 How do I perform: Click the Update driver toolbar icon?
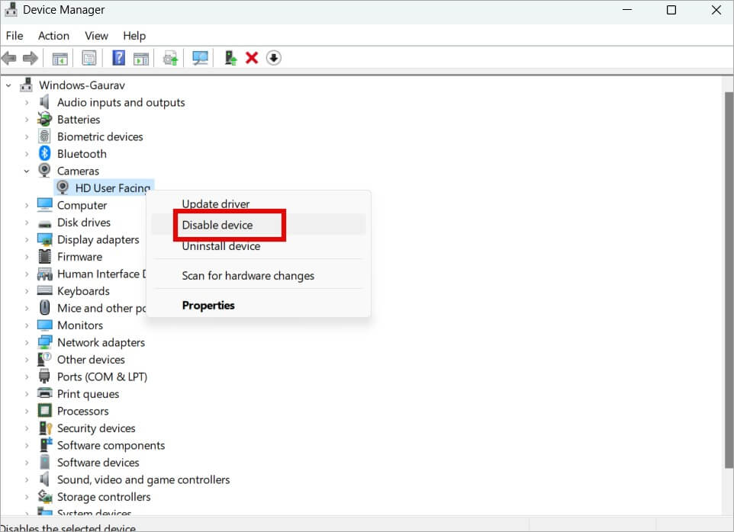tap(171, 58)
